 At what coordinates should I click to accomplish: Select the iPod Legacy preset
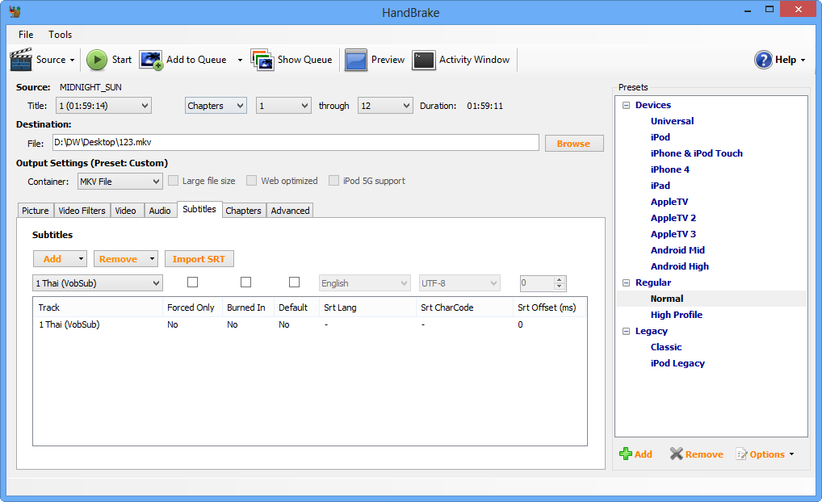click(677, 364)
